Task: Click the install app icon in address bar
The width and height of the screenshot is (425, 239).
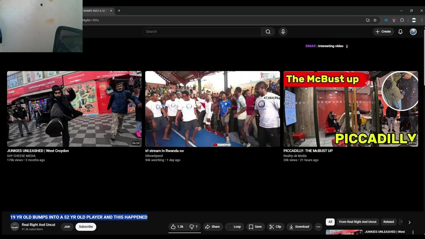Action: click(x=368, y=20)
